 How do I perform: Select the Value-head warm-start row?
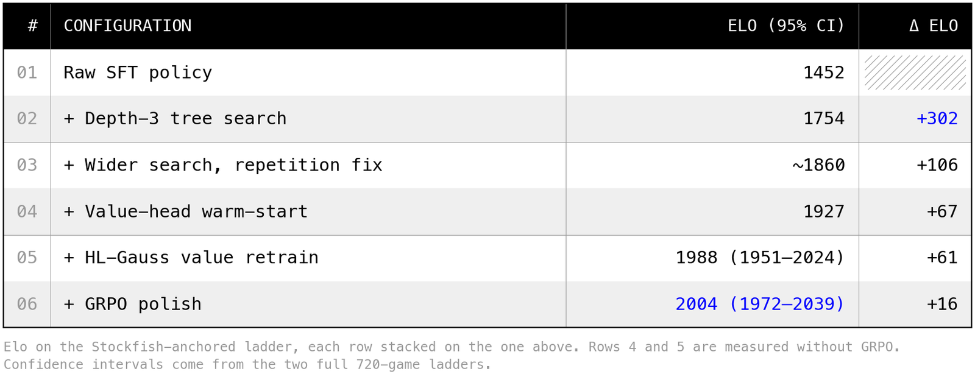[x=487, y=211]
